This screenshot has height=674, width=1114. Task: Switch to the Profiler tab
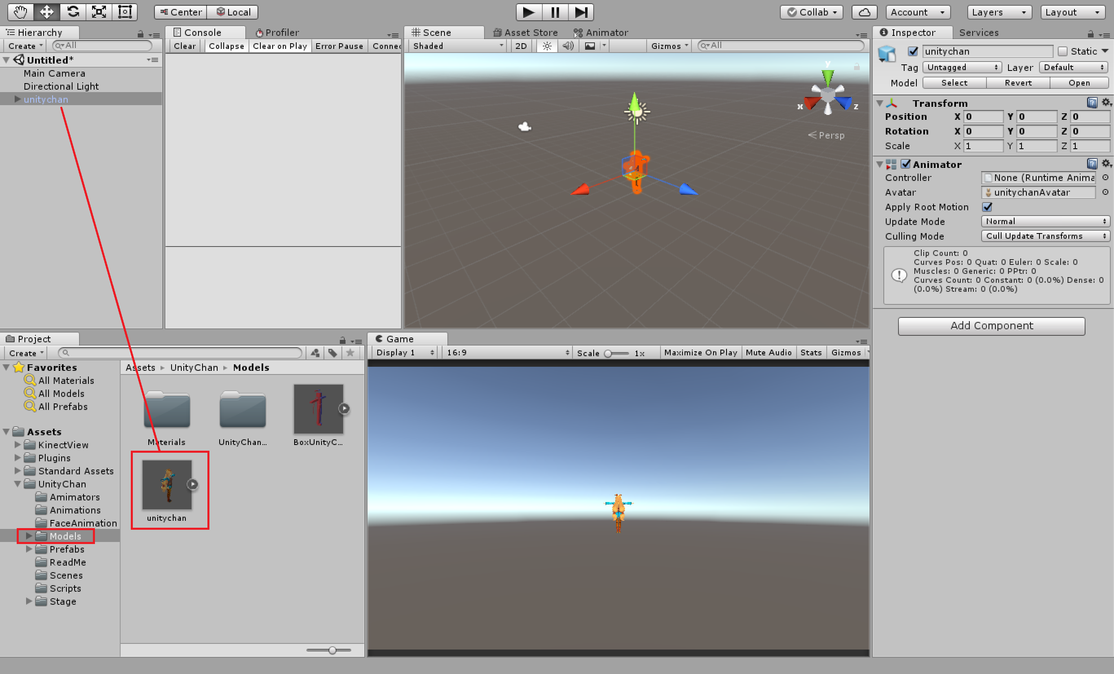coord(277,33)
